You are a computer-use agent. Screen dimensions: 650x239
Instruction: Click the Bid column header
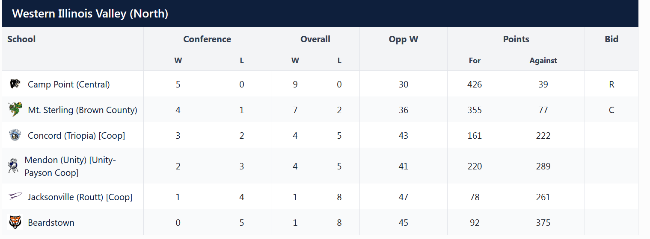coord(611,39)
